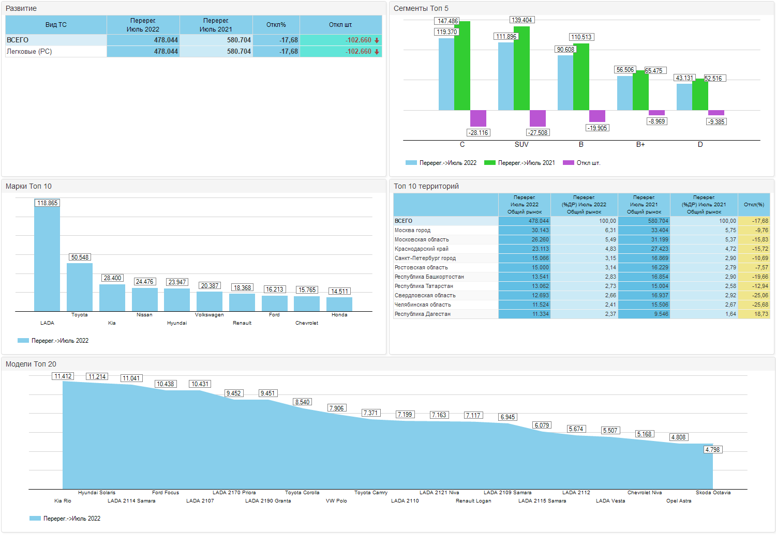This screenshot has width=776, height=548.
Task: Click the red down arrow in Легковые (РС) row
Action: [x=377, y=52]
